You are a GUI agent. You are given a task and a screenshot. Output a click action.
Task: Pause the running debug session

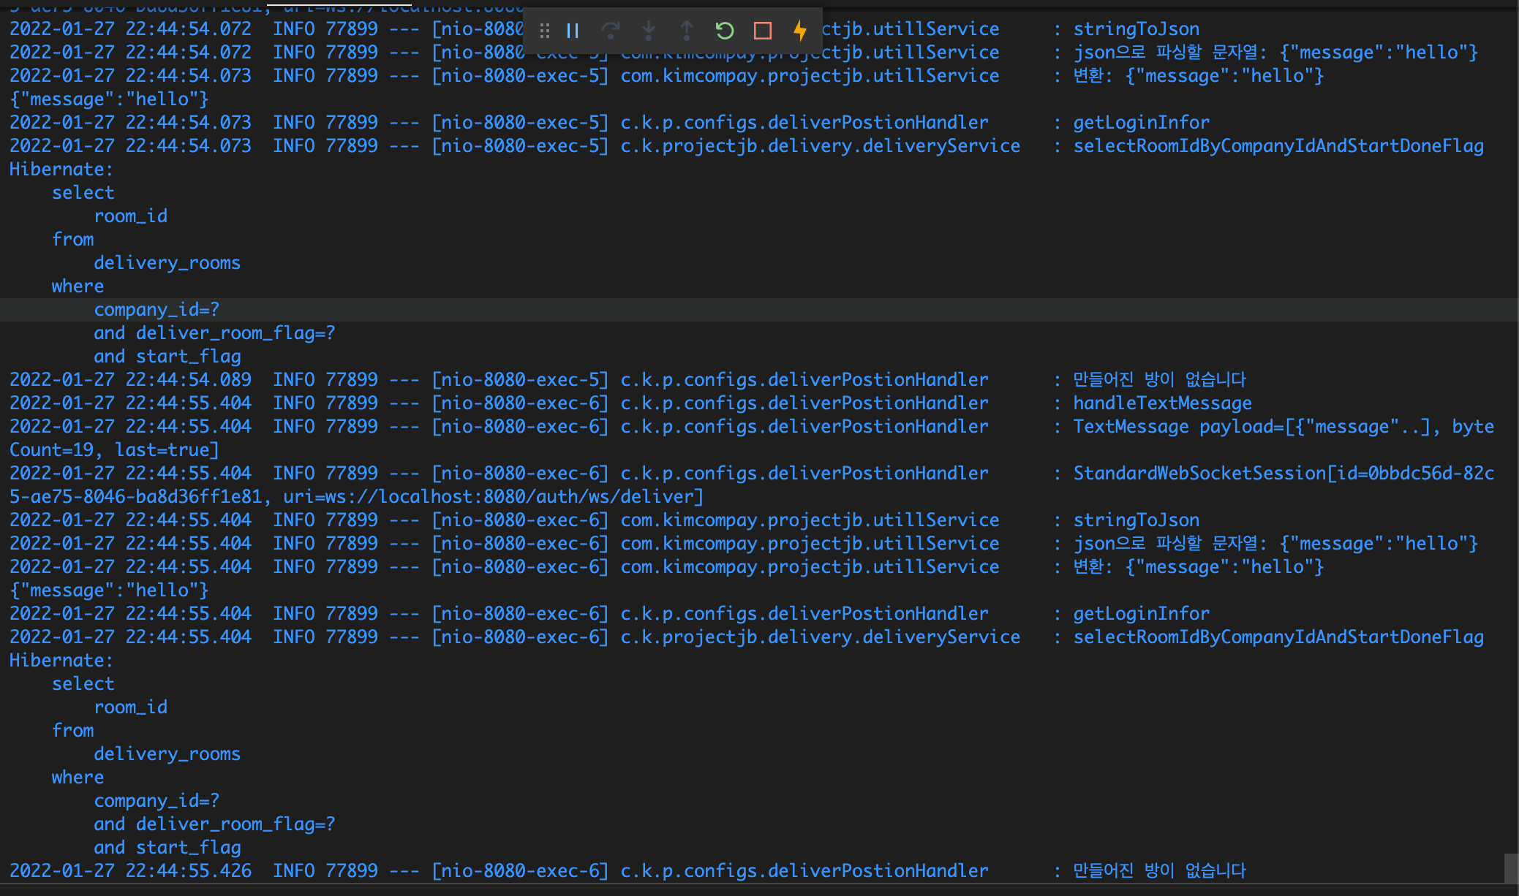(573, 31)
